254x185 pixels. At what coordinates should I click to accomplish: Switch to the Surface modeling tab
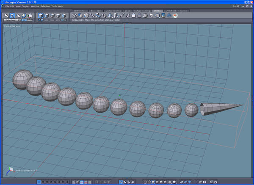click(x=142, y=11)
